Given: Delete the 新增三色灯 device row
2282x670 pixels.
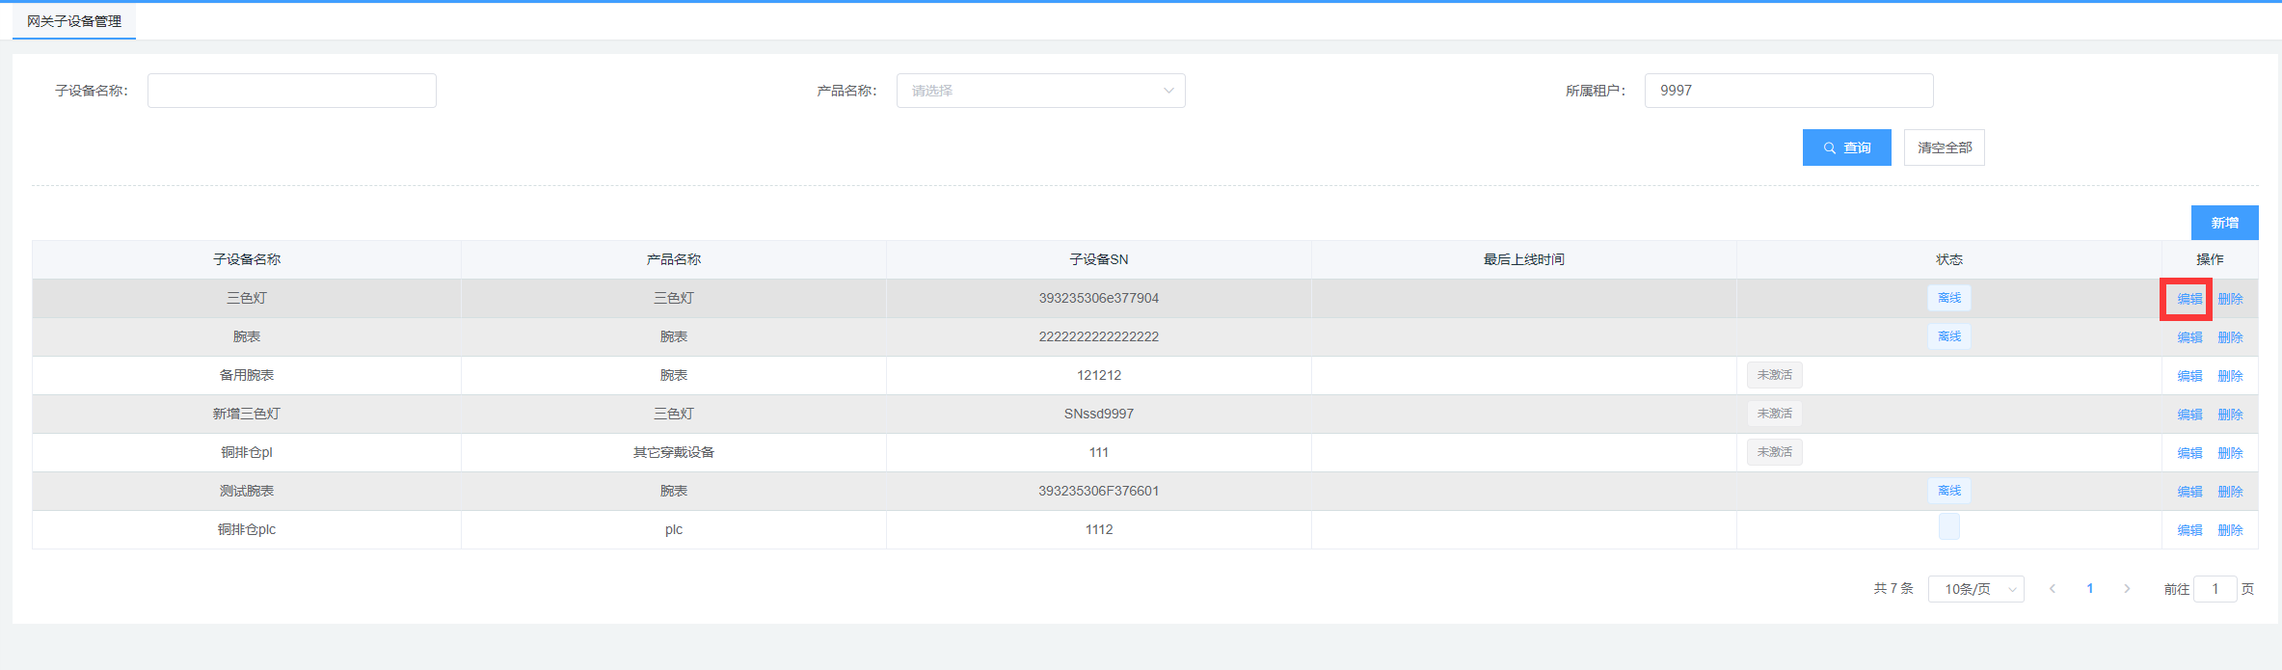Looking at the screenshot, I should (x=2230, y=415).
